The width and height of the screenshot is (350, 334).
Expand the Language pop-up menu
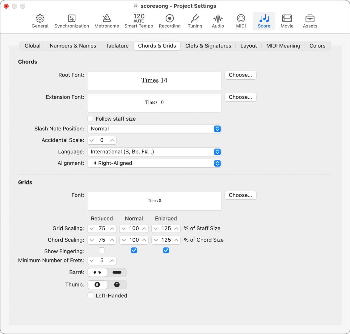click(154, 152)
